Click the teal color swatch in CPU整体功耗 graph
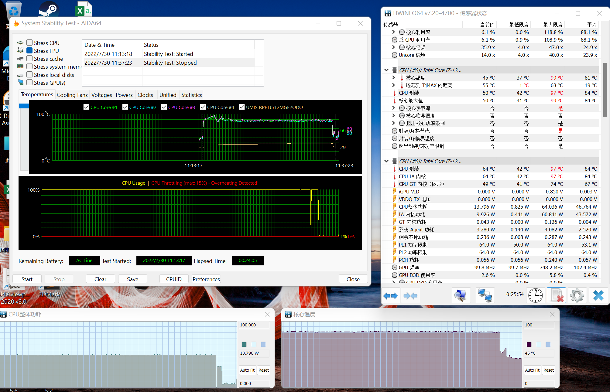The height and width of the screenshot is (392, 610). [244, 344]
